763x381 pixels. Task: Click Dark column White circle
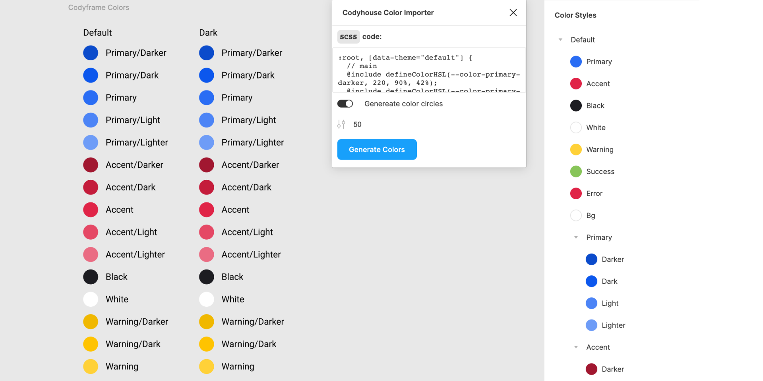point(207,299)
